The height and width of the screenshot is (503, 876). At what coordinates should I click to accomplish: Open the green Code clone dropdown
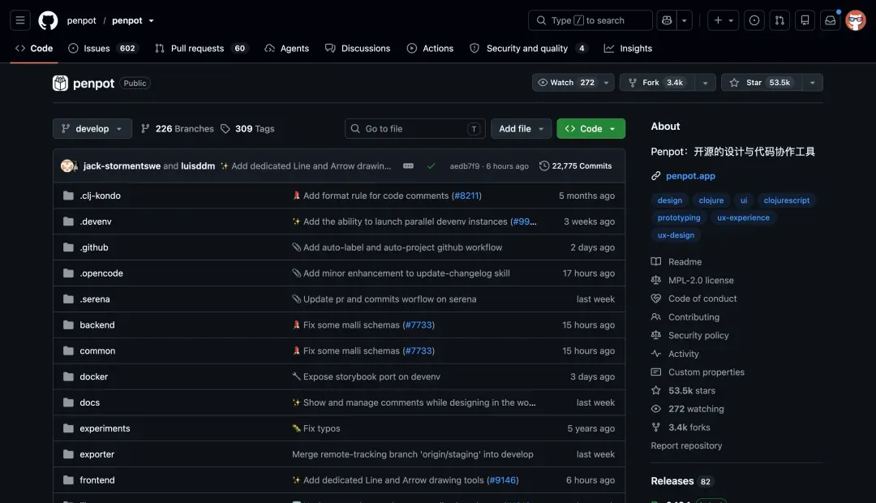pyautogui.click(x=590, y=128)
